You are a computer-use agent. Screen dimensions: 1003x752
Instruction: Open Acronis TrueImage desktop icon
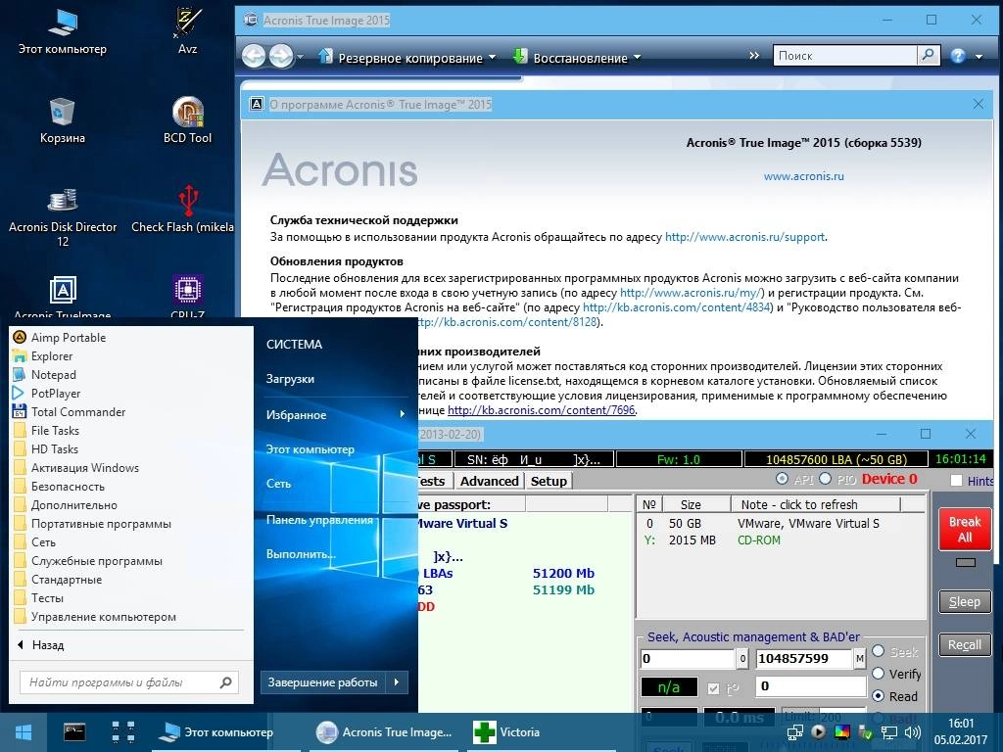[x=63, y=298]
